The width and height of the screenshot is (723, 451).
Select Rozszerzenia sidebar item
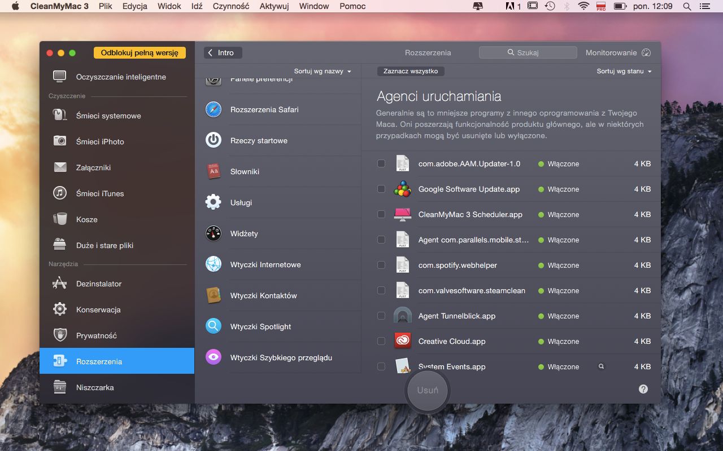[x=117, y=361]
